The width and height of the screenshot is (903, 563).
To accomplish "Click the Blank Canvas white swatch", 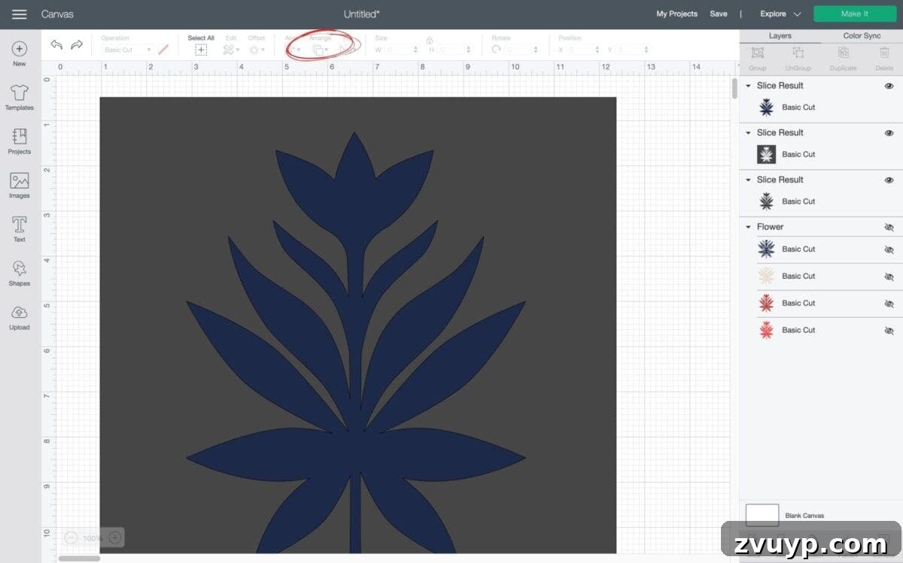I will pos(762,515).
